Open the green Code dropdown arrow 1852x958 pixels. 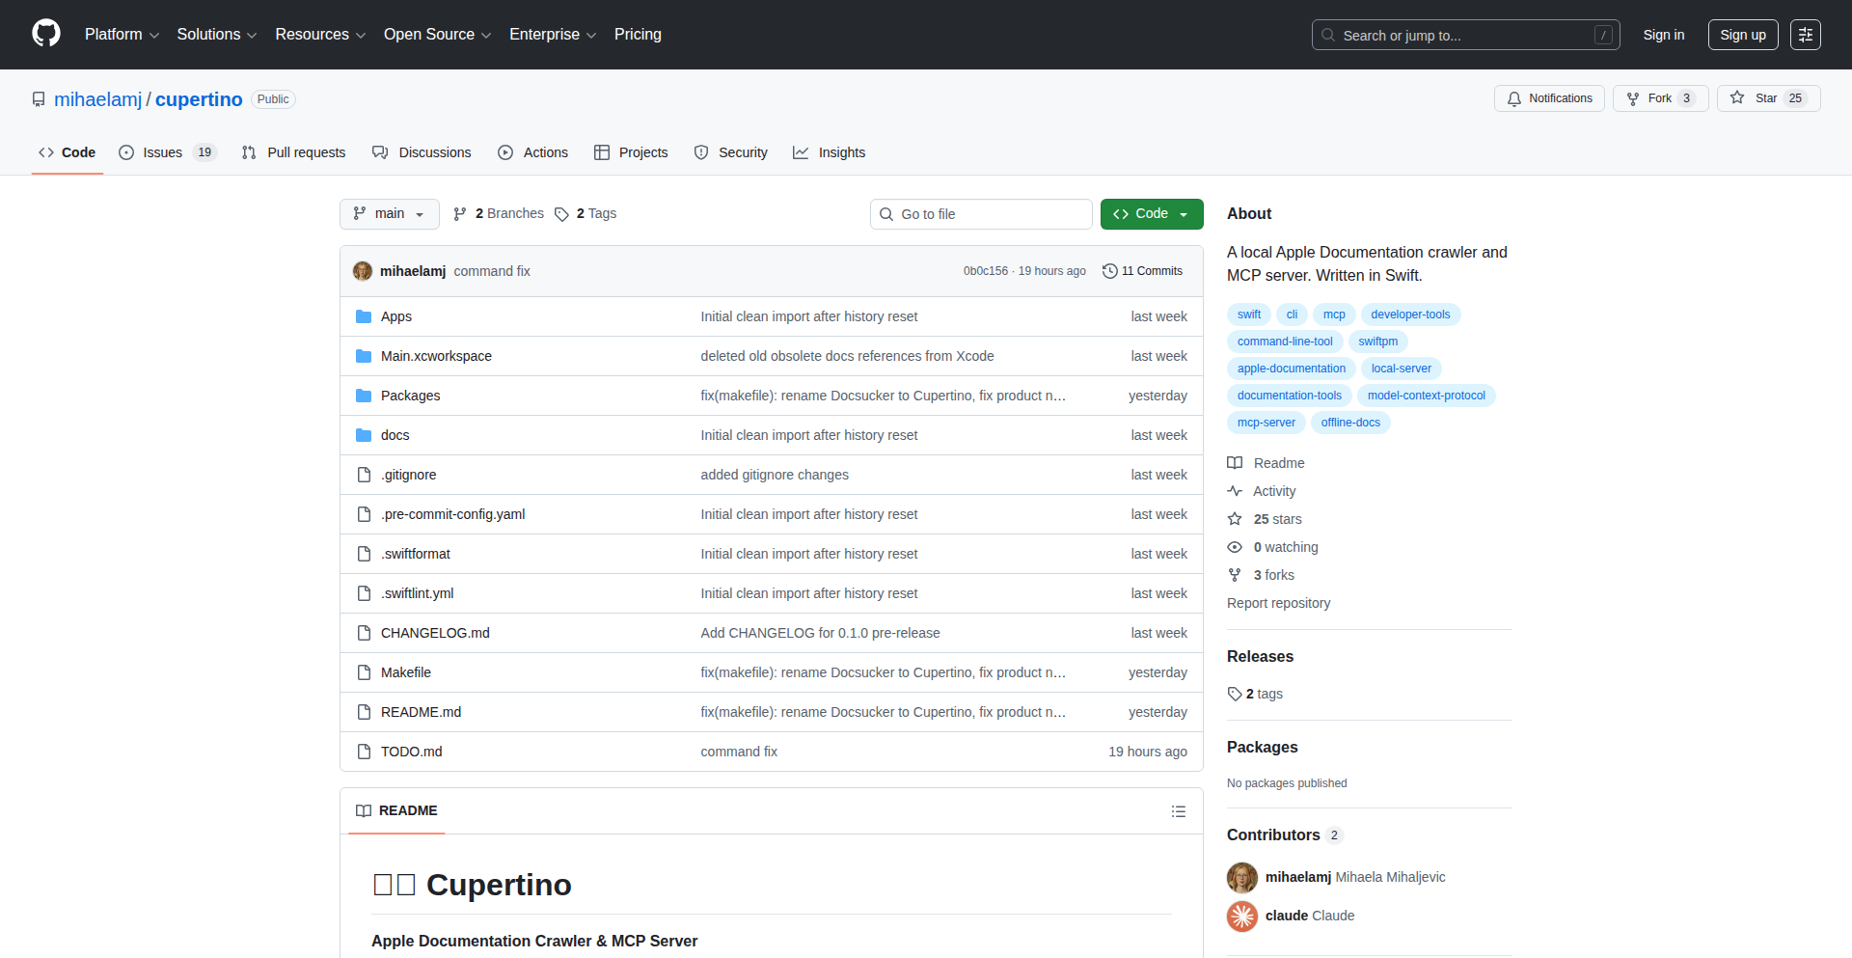[x=1184, y=213]
